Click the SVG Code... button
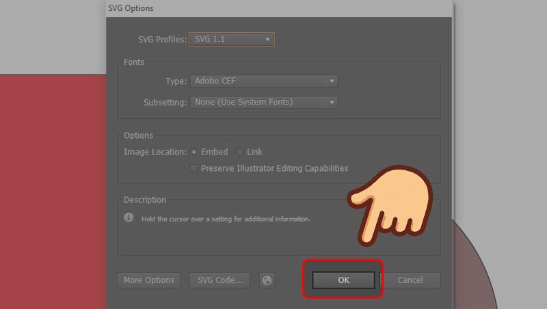547x309 pixels. point(219,280)
